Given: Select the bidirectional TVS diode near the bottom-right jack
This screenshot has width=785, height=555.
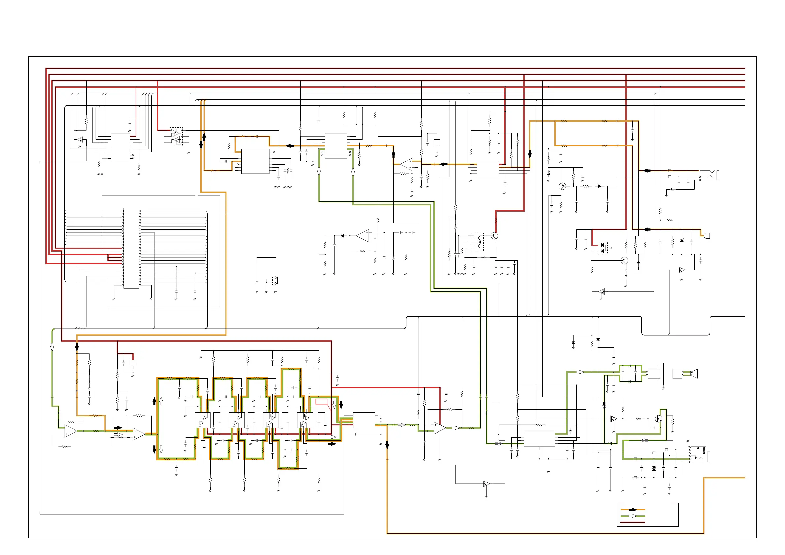Looking at the screenshot, I should pyautogui.click(x=654, y=469).
